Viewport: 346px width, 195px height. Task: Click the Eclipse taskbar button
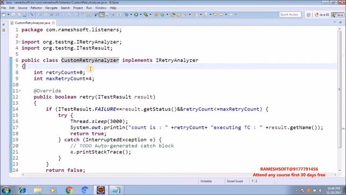(101, 190)
